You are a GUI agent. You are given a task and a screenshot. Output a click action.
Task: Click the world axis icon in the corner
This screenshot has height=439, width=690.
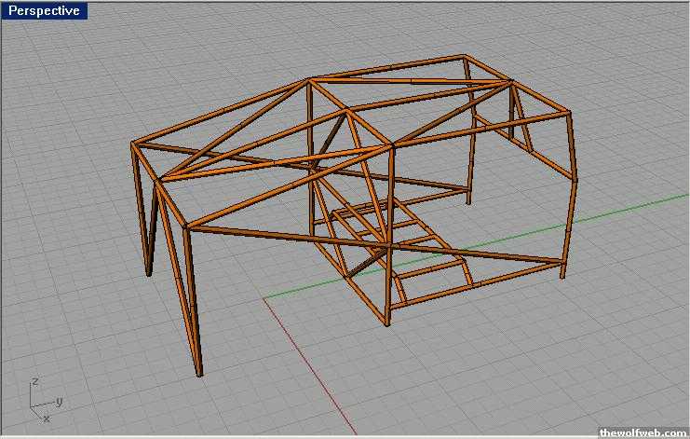coord(39,399)
